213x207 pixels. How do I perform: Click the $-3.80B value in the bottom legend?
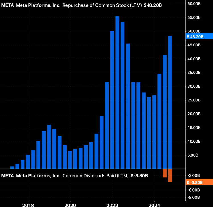click(139, 176)
